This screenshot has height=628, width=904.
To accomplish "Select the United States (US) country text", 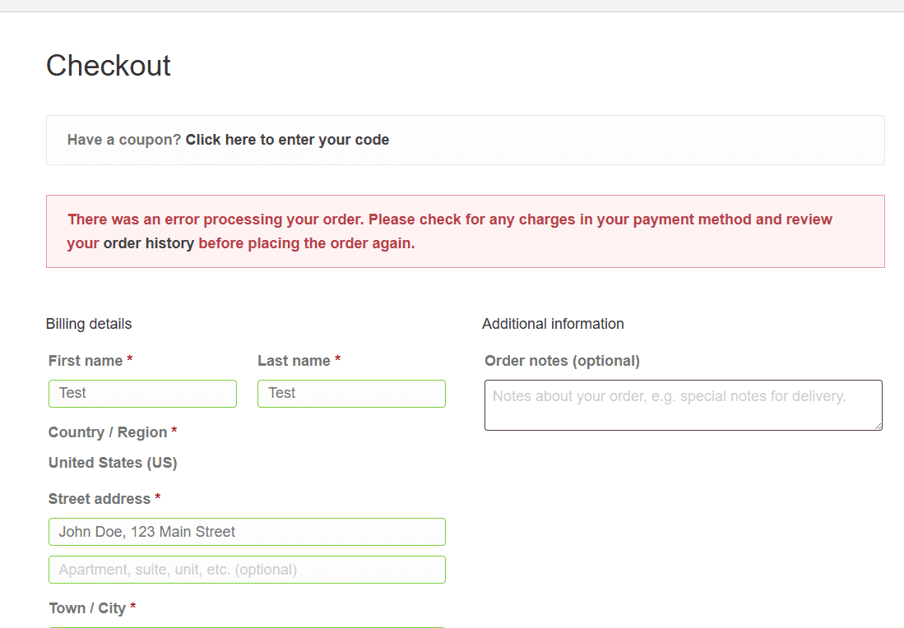I will [113, 463].
